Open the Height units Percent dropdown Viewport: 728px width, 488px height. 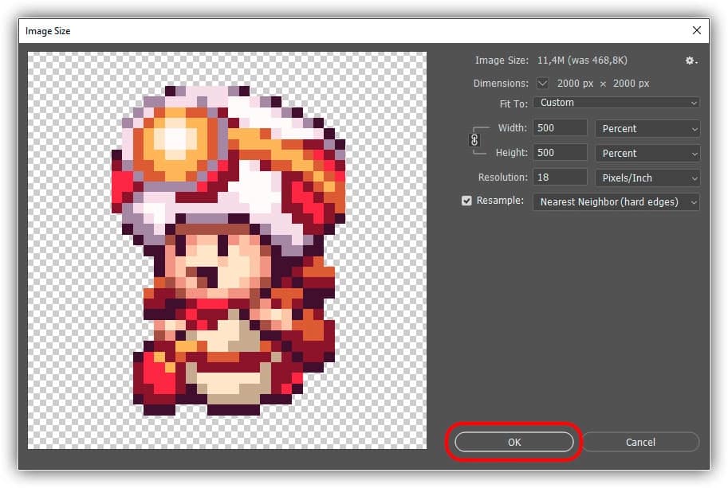pyautogui.click(x=647, y=153)
